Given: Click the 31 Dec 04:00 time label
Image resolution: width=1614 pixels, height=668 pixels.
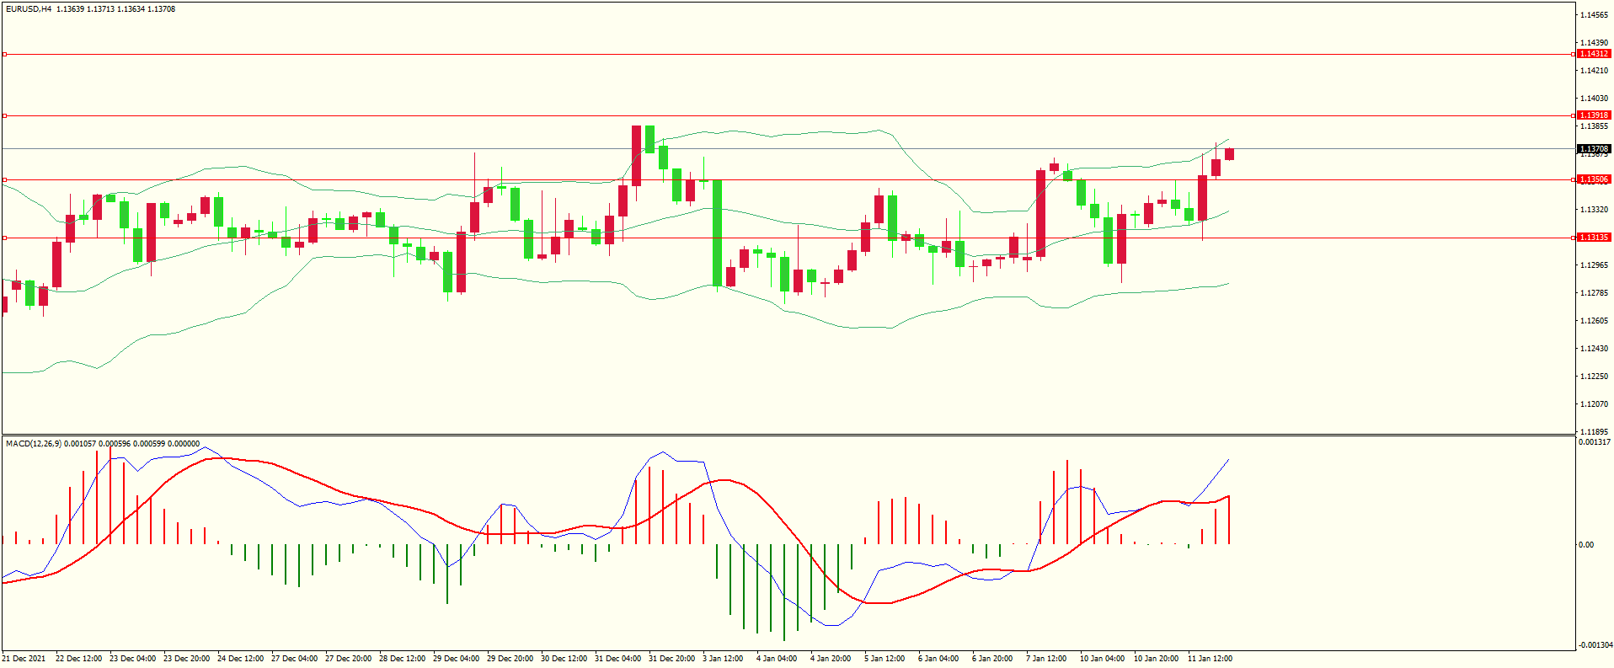Looking at the screenshot, I should (x=617, y=659).
